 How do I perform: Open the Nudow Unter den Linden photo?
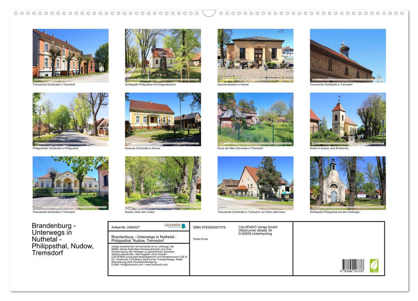pyautogui.click(x=163, y=183)
